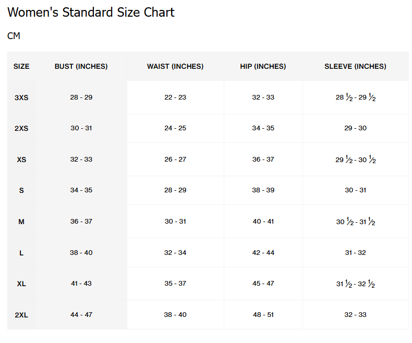Select the SIZE column header
Image resolution: width=412 pixels, height=343 pixels.
pyautogui.click(x=21, y=66)
